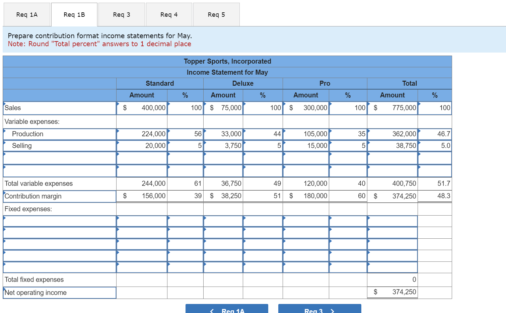Select first blank variable expense label cell
The height and width of the screenshot is (313, 506).
(60, 158)
